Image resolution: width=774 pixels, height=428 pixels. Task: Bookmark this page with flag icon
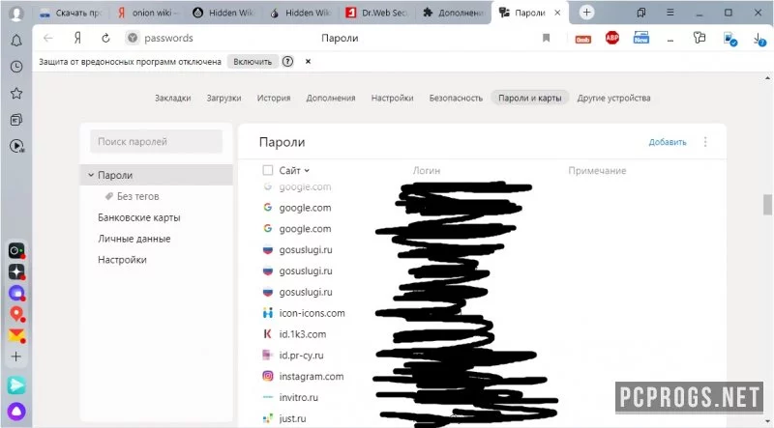click(546, 38)
